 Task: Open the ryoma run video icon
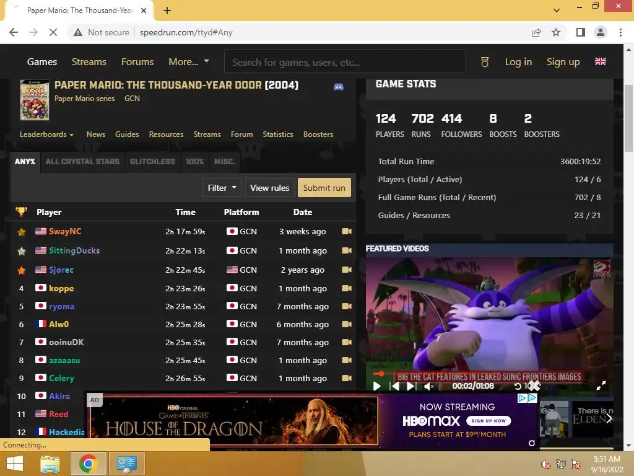pos(347,306)
